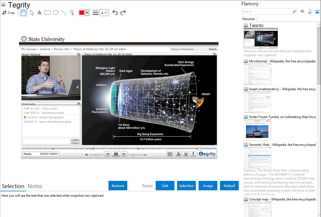Image resolution: width=321 pixels, height=217 pixels.
Task: Skip to the next bookmark in player
Action: click(x=124, y=154)
